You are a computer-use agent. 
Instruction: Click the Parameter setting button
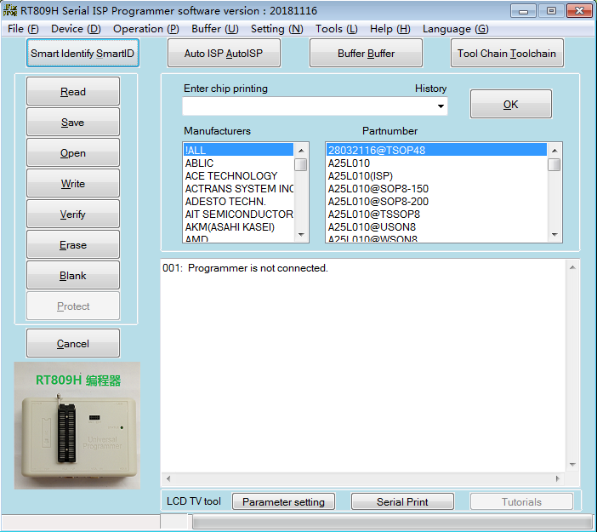click(x=283, y=502)
